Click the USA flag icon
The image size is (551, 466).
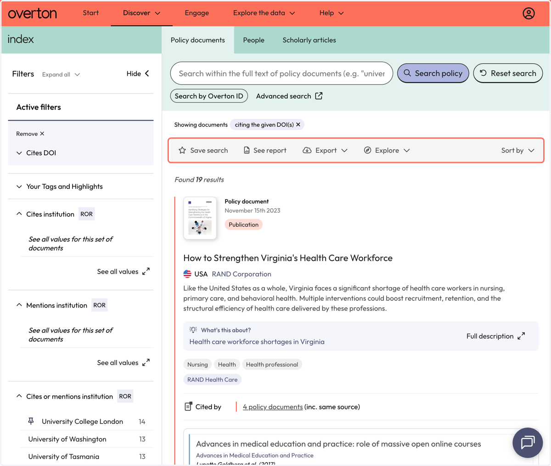[187, 274]
